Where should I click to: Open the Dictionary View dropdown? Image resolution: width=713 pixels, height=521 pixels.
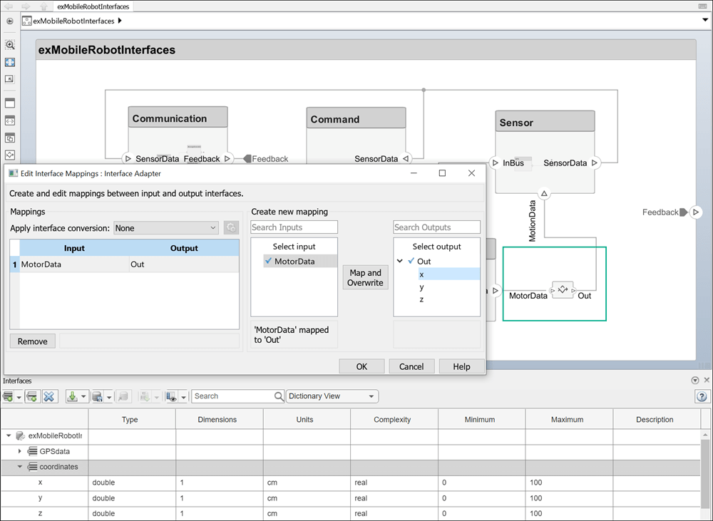332,396
